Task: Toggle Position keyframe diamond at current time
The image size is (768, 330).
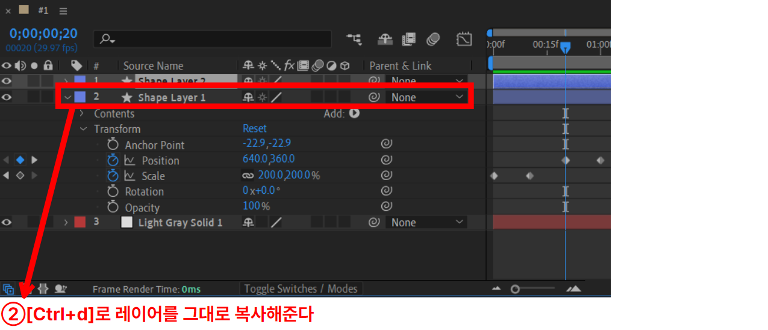Action: pos(20,160)
